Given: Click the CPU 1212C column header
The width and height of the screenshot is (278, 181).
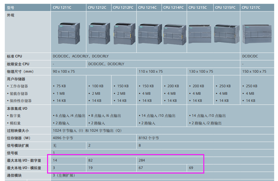Looking at the screenshot, I should click(99, 7).
